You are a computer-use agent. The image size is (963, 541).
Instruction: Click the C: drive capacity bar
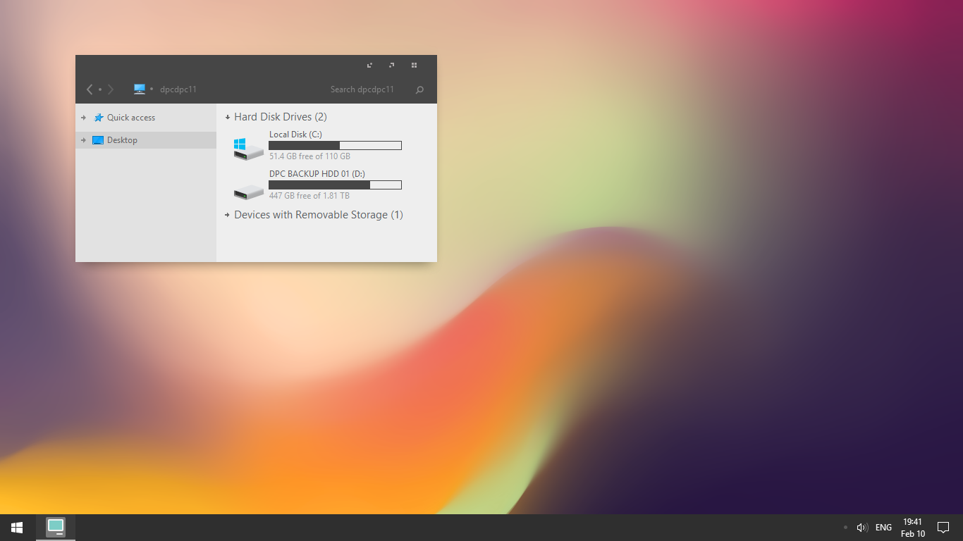[x=335, y=145]
